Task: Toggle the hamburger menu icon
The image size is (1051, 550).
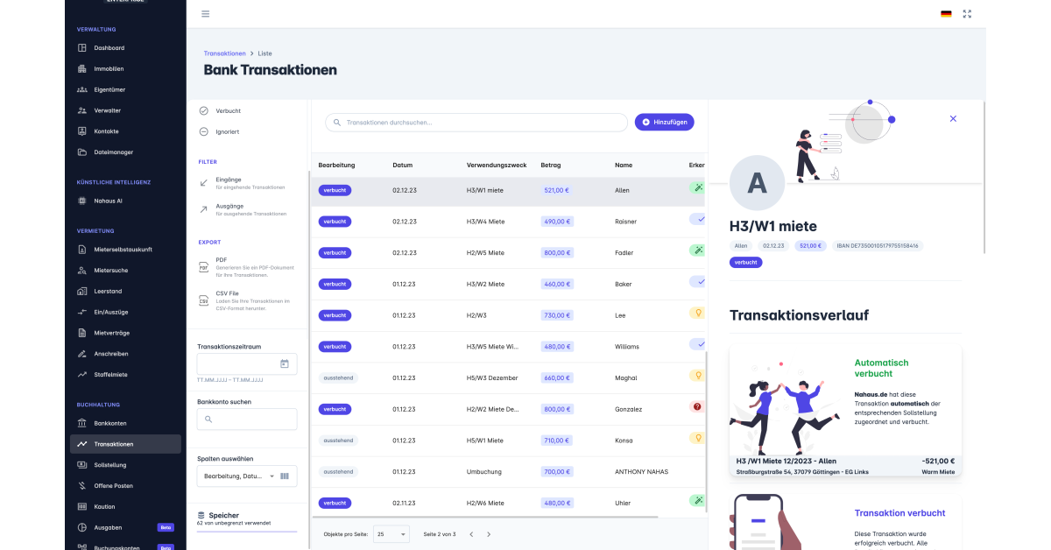Action: pos(205,14)
